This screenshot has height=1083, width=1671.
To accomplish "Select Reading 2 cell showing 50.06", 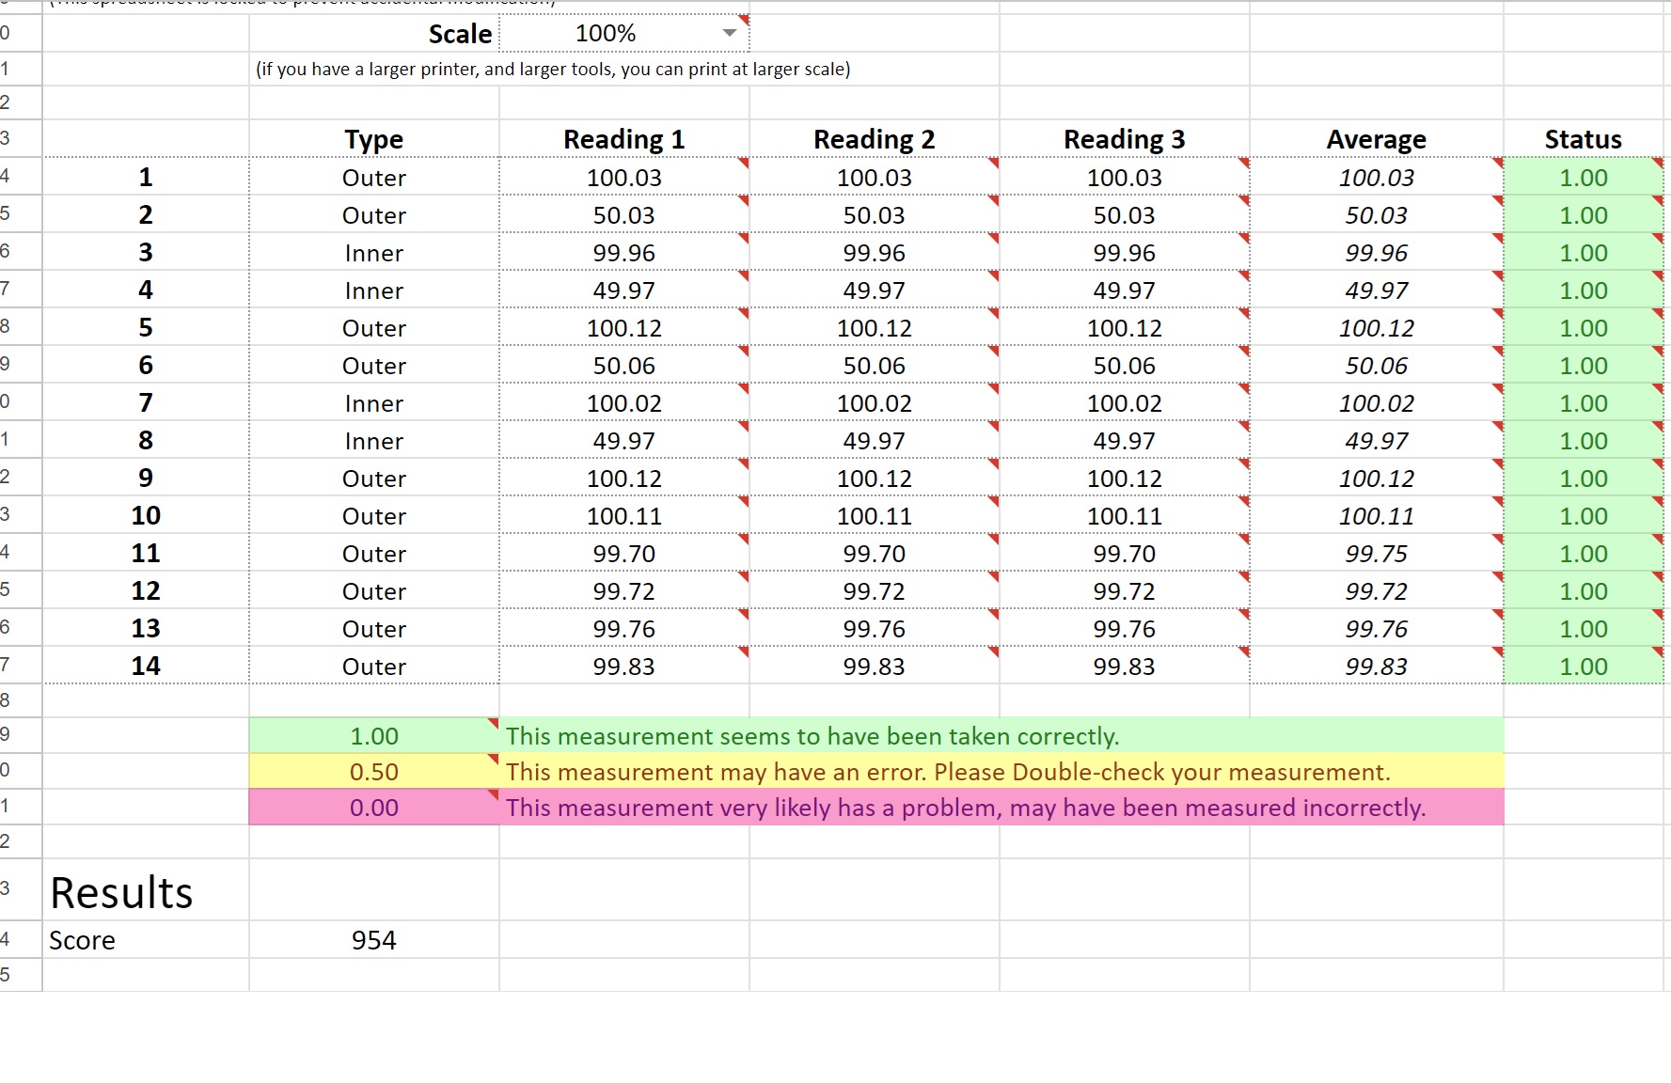I will 874,365.
